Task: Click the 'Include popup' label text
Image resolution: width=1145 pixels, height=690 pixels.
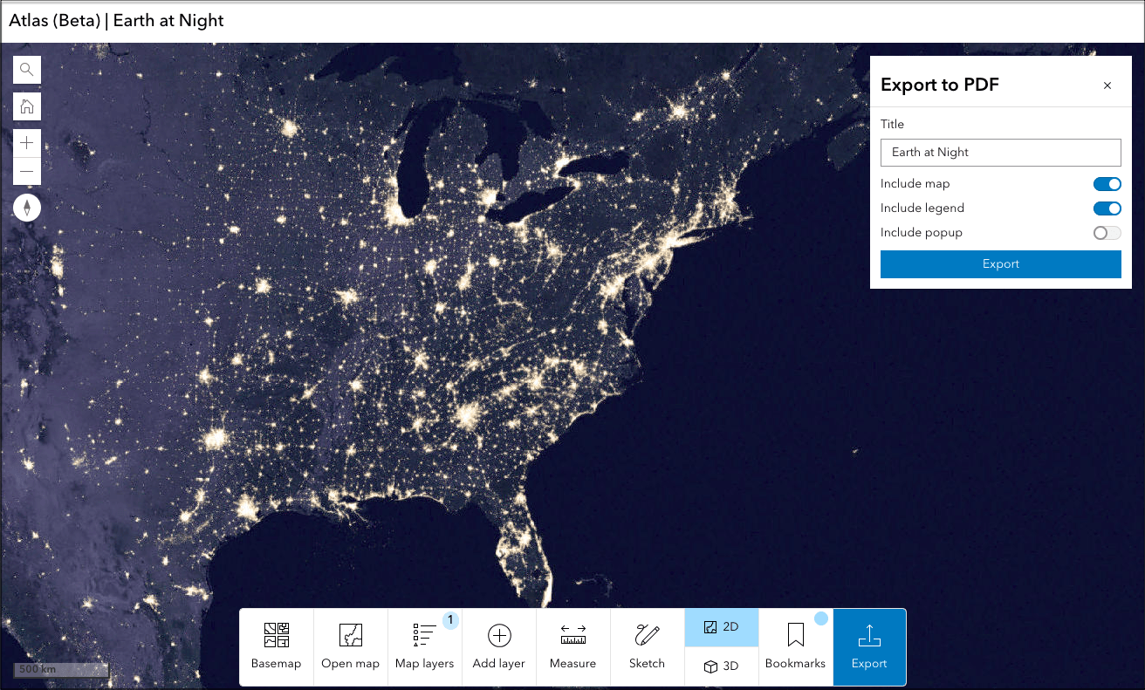Action: [x=922, y=233]
